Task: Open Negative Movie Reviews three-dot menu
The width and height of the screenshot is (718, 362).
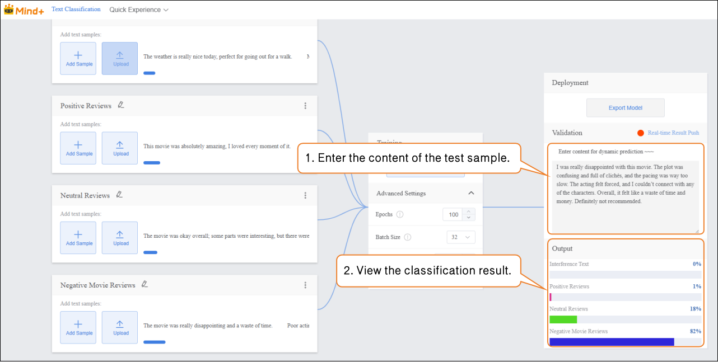Action: 305,285
